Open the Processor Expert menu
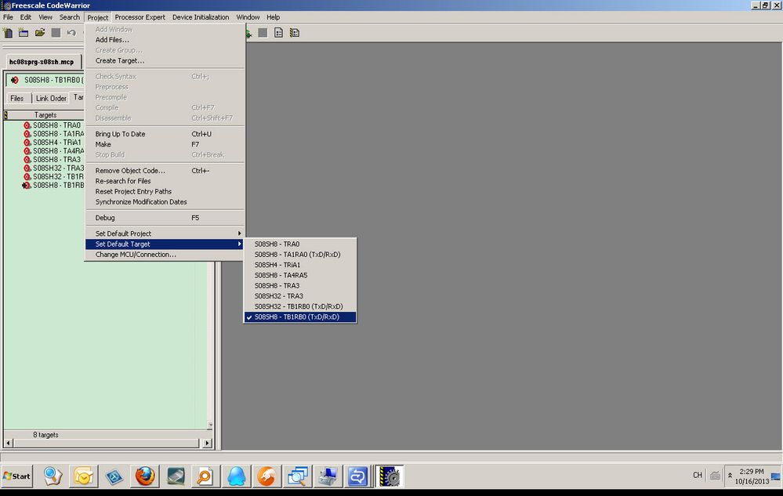This screenshot has height=496, width=783. pyautogui.click(x=140, y=17)
